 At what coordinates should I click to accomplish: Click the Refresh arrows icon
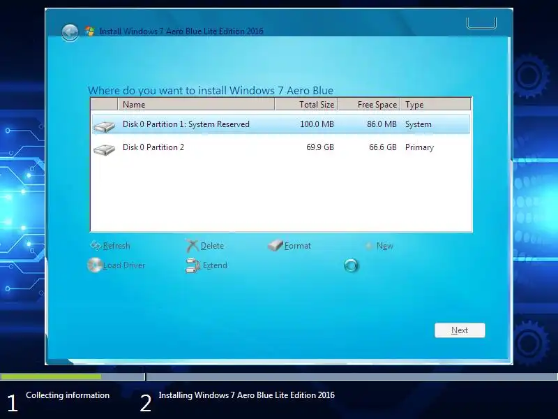(x=96, y=246)
